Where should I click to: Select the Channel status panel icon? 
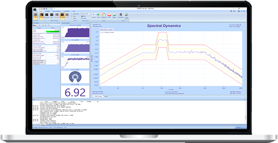(47, 15)
